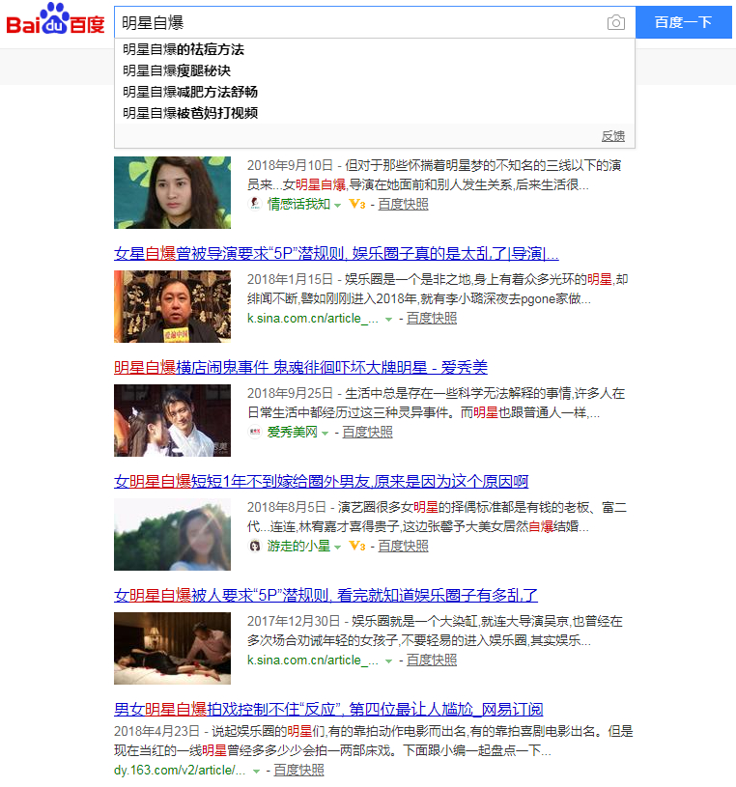Click V3 badge beside 情感话我知
The width and height of the screenshot is (736, 787).
point(357,205)
